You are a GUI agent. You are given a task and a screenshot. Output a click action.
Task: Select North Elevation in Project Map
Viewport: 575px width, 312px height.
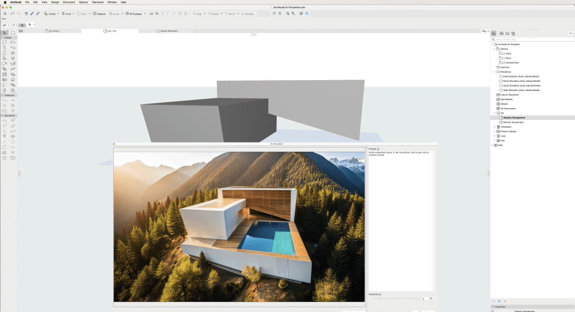coord(521,81)
